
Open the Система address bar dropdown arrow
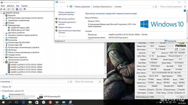[x=153, y=7]
